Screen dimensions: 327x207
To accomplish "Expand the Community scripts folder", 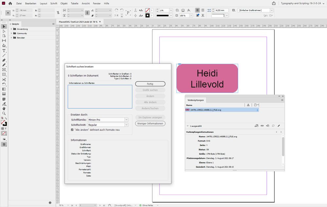I will [x=11, y=33].
